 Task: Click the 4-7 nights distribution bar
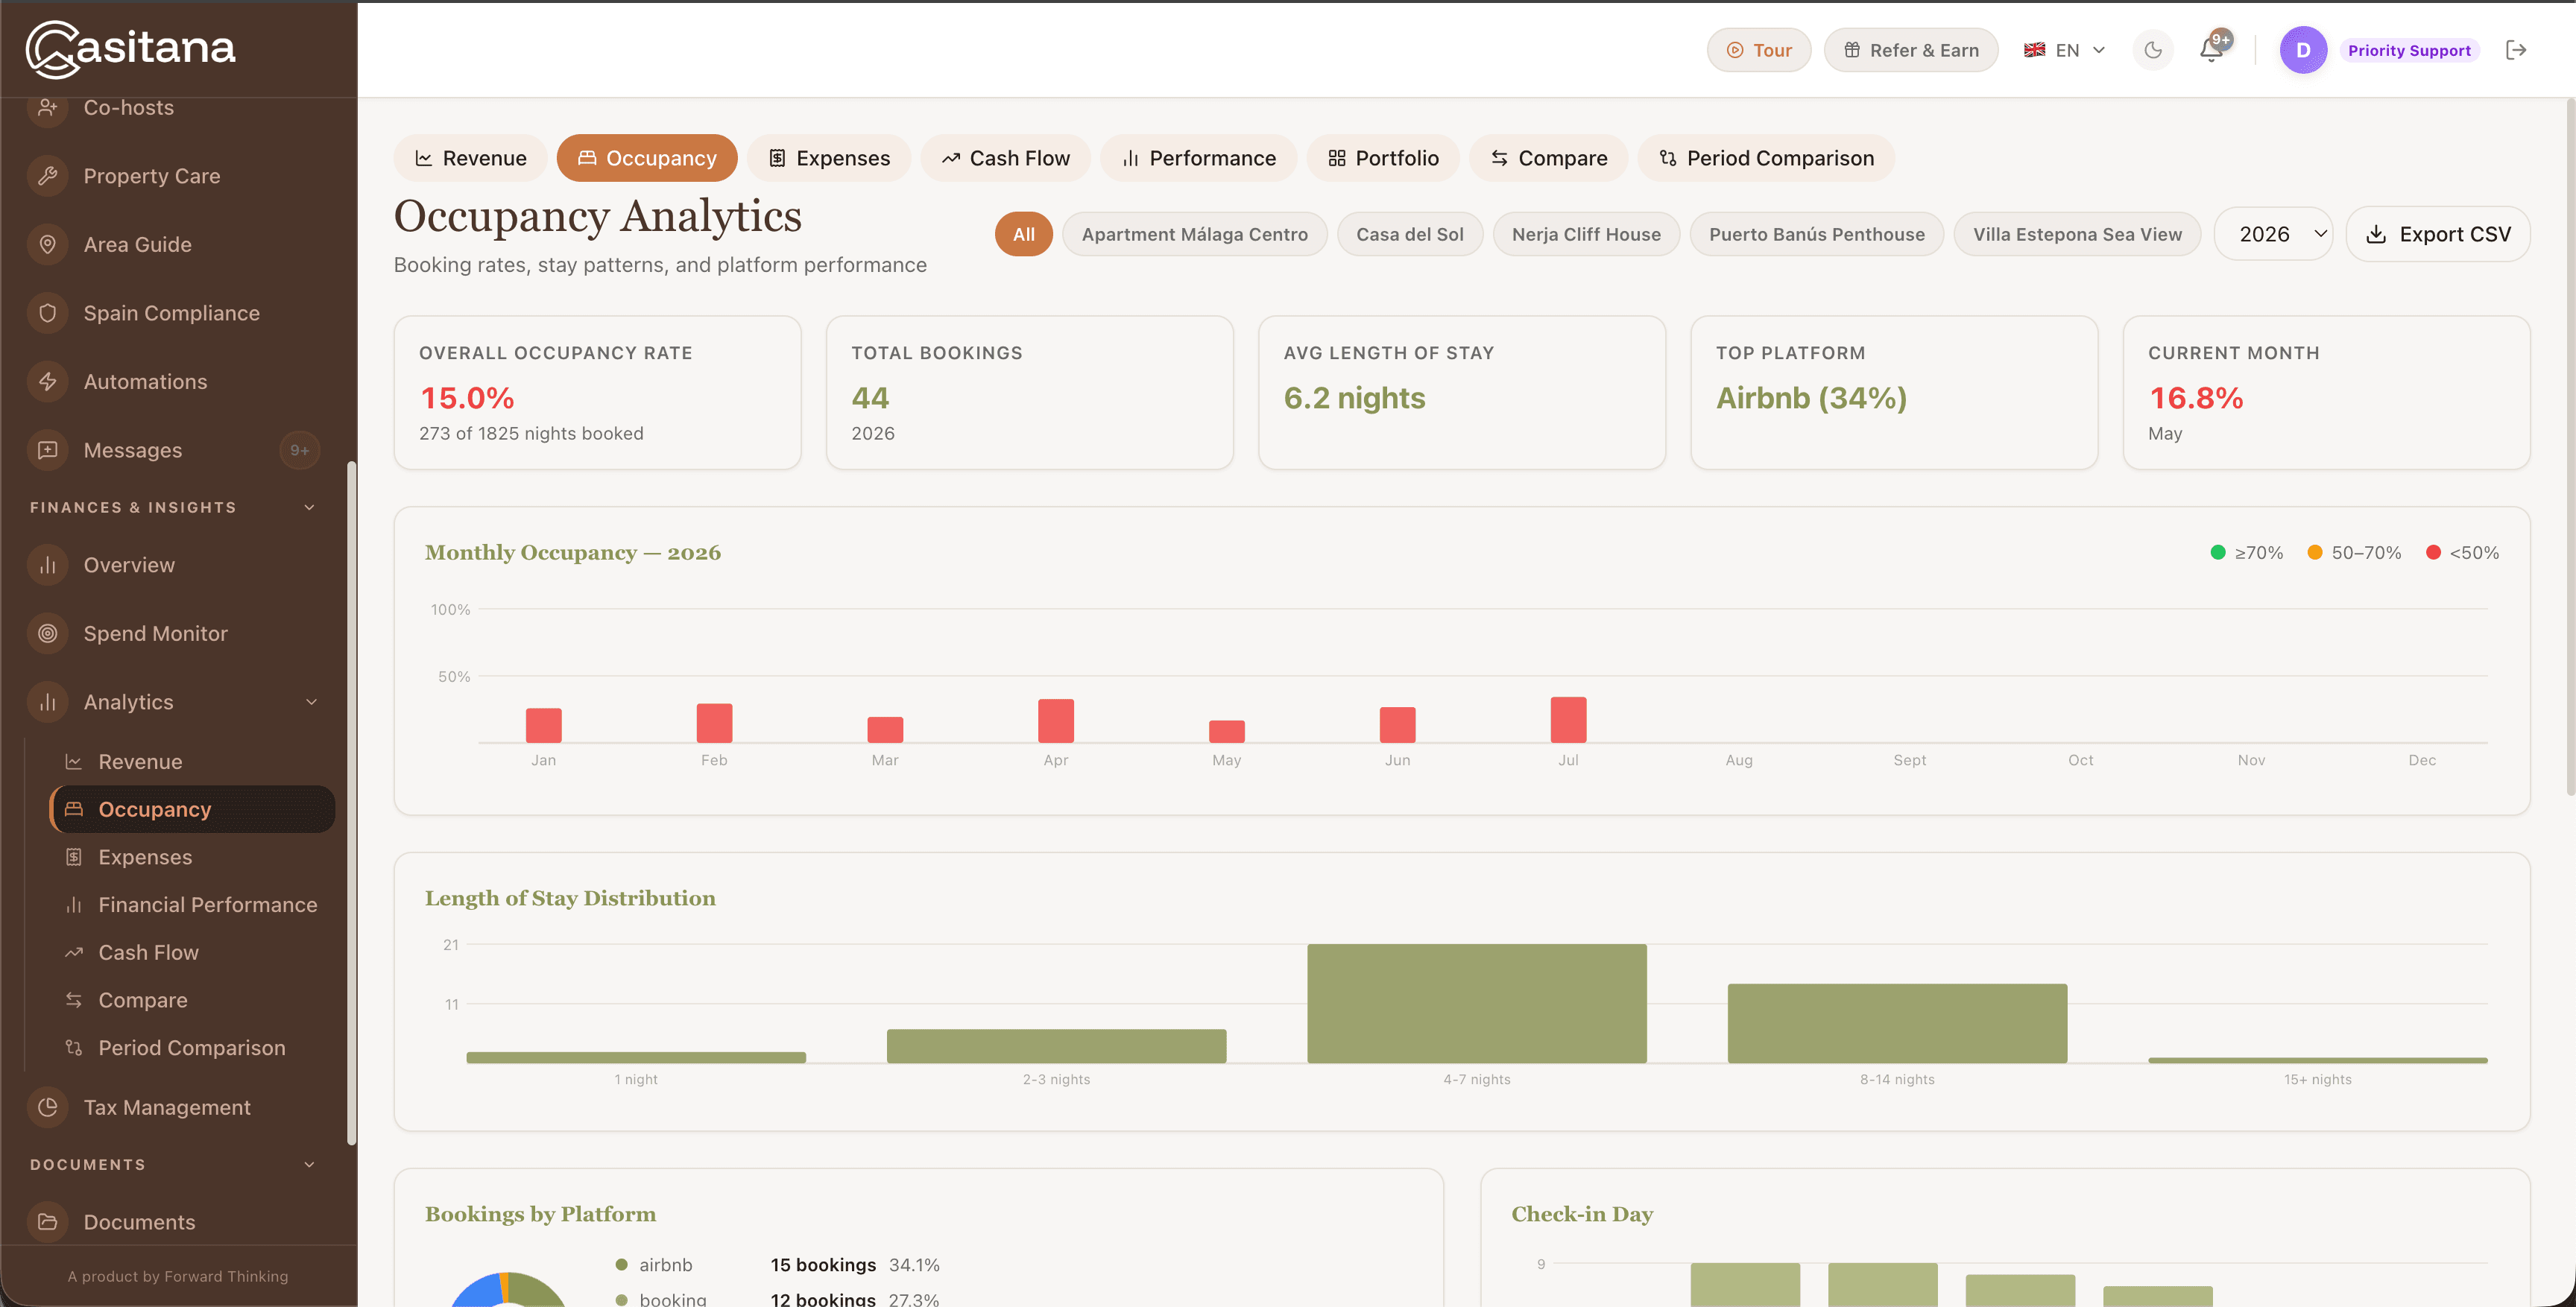pyautogui.click(x=1476, y=1003)
